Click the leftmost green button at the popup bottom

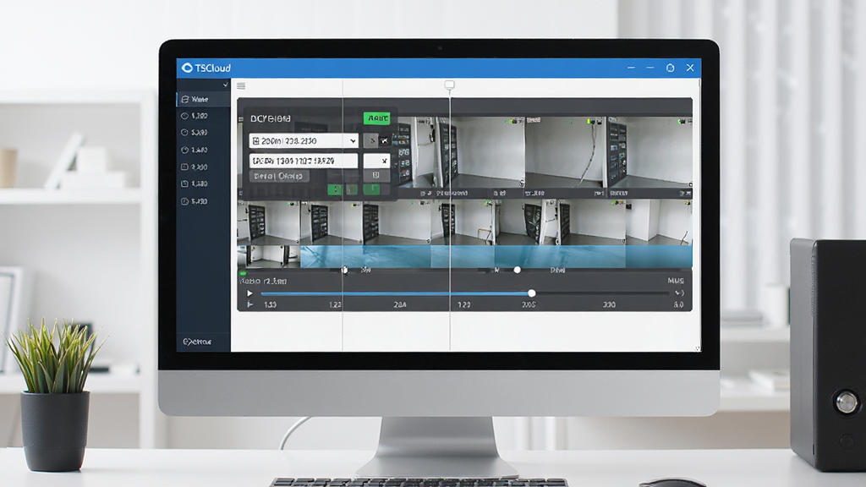tap(335, 189)
